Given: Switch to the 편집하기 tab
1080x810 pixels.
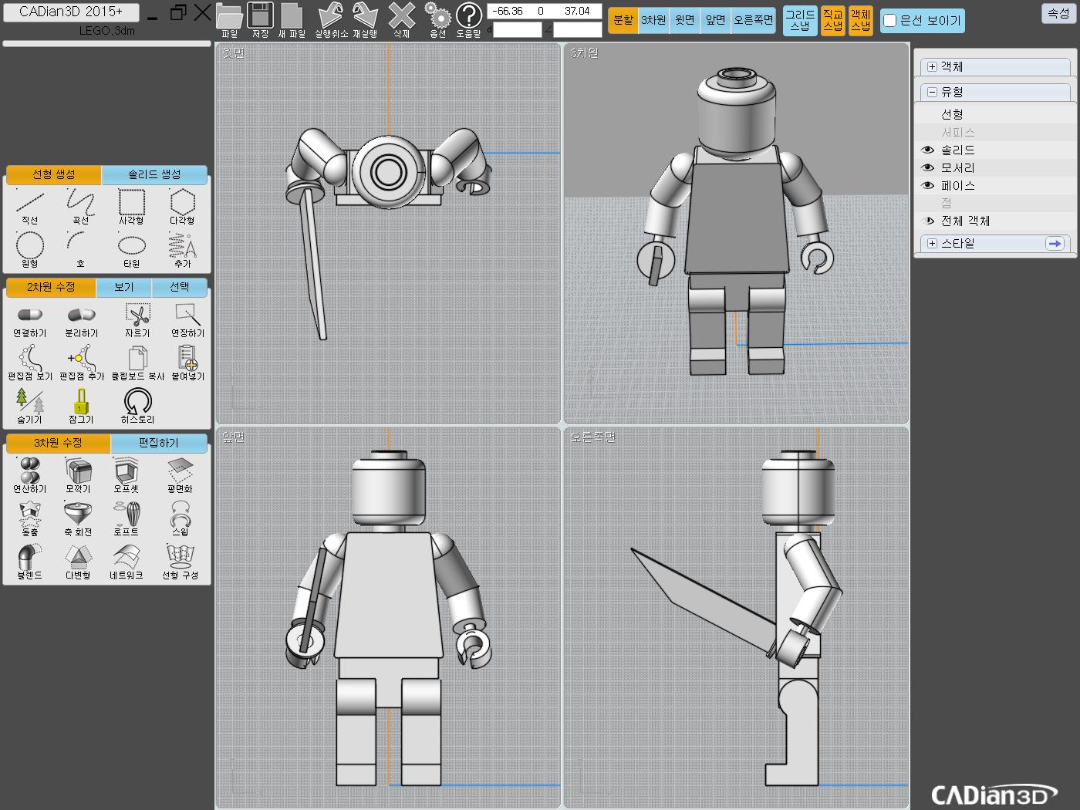Looking at the screenshot, I should [159, 443].
